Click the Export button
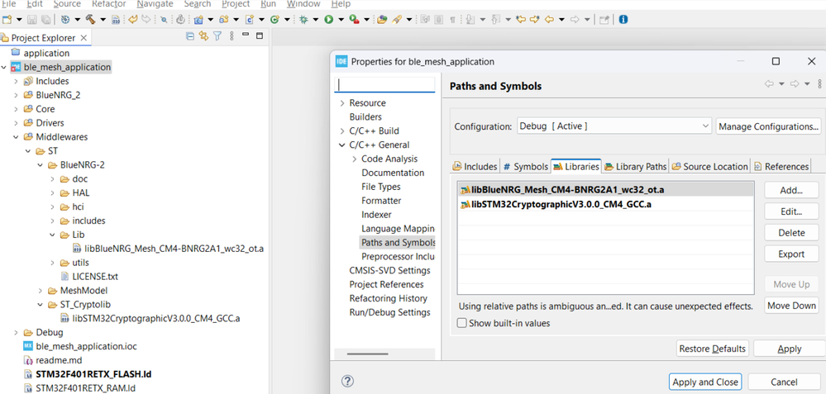 tap(791, 254)
